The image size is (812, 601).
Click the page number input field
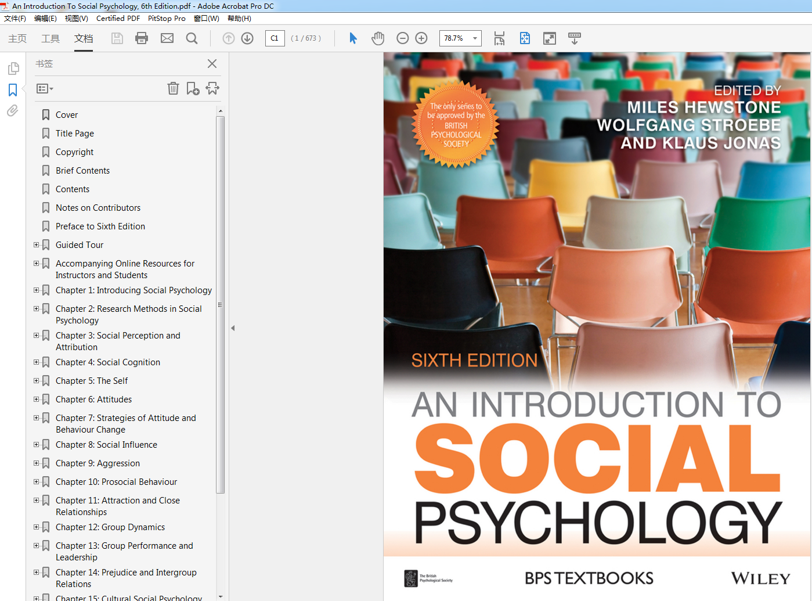[x=275, y=38]
